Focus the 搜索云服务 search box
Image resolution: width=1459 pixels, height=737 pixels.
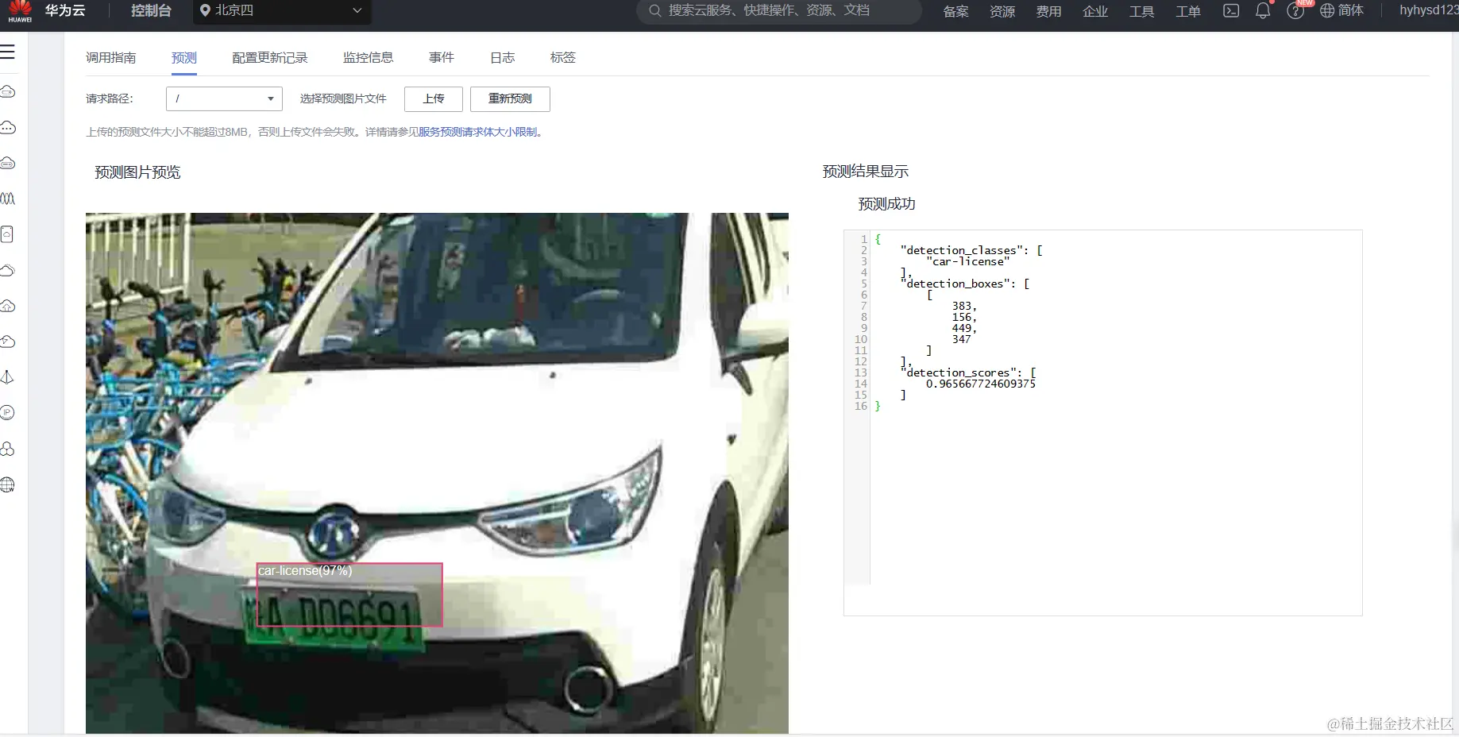pyautogui.click(x=778, y=11)
